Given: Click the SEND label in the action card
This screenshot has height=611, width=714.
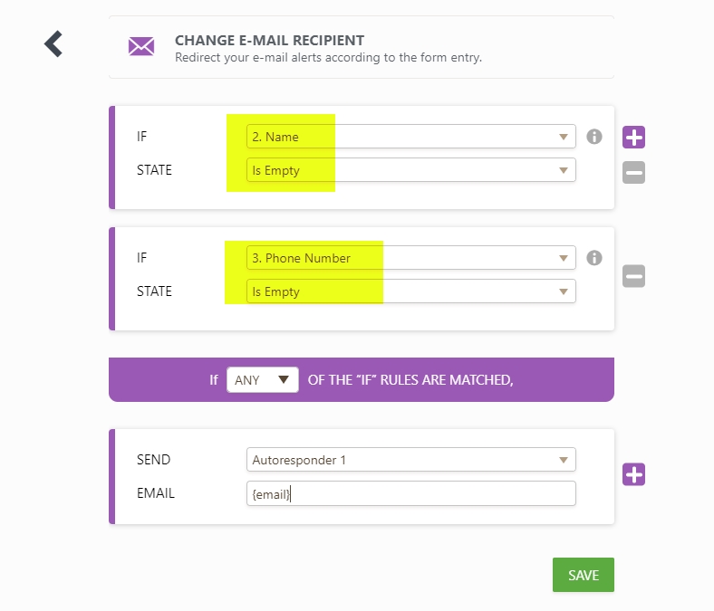Looking at the screenshot, I should [154, 460].
